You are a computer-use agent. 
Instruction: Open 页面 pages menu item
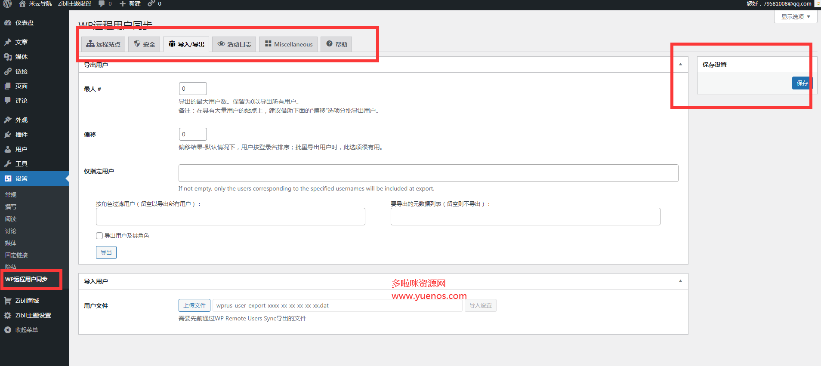[x=34, y=86]
